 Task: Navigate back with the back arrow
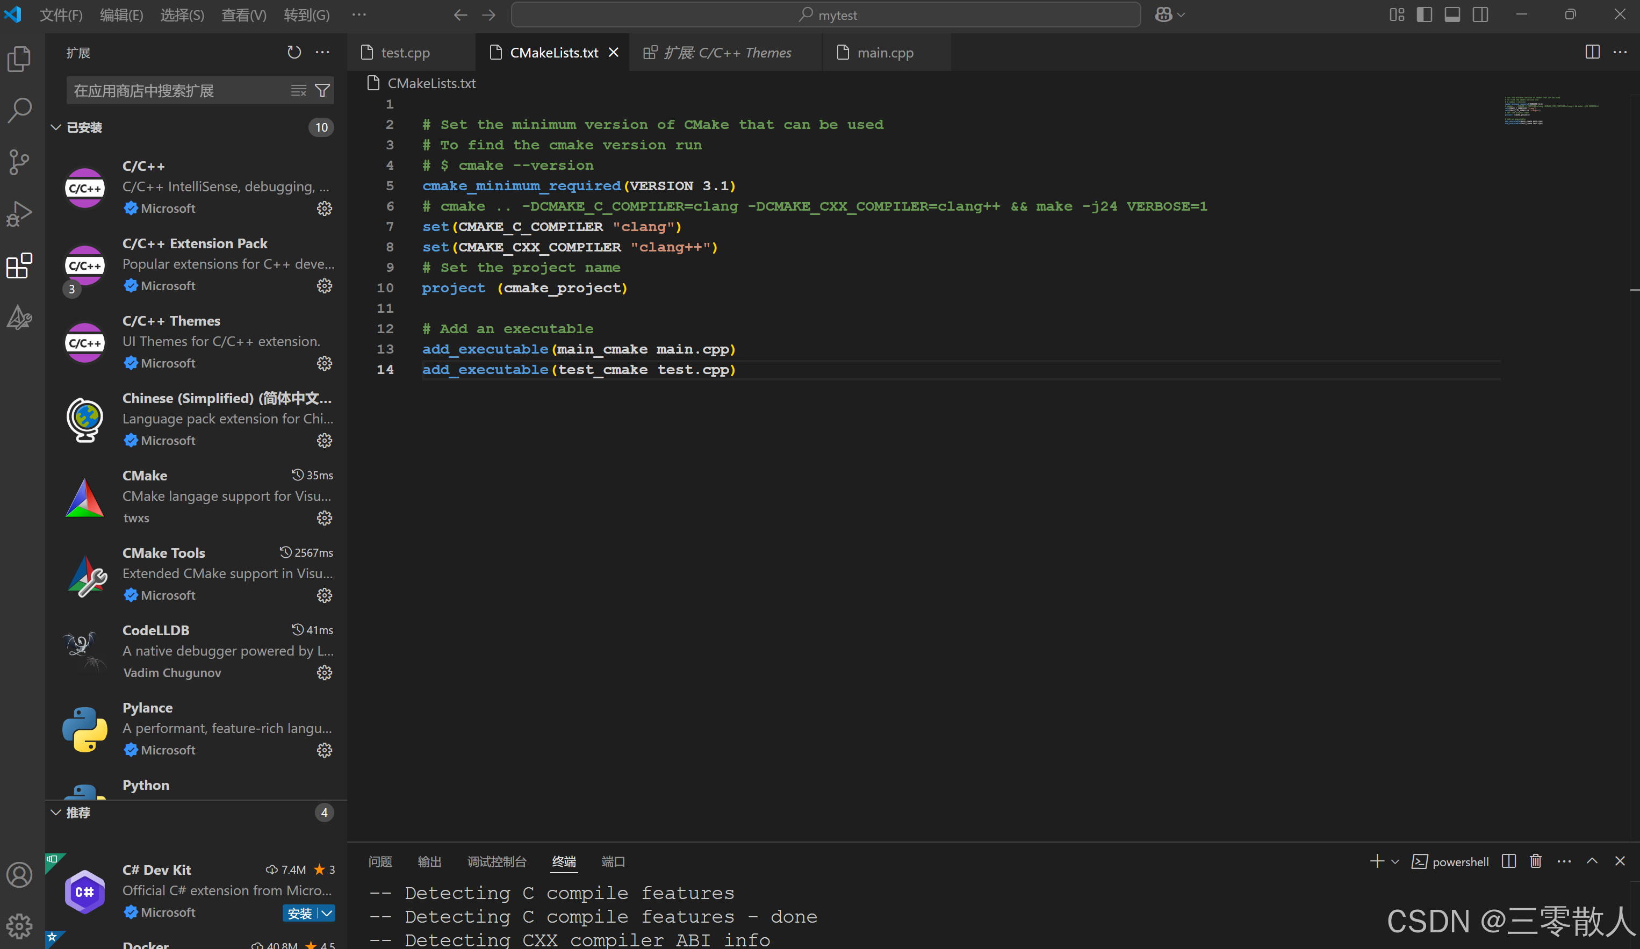pos(460,15)
